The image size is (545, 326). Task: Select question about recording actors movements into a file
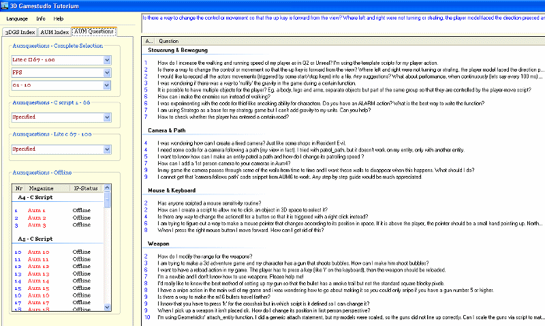(x=349, y=76)
